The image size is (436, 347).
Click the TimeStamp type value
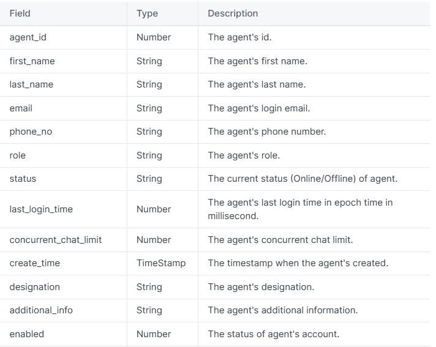point(161,263)
